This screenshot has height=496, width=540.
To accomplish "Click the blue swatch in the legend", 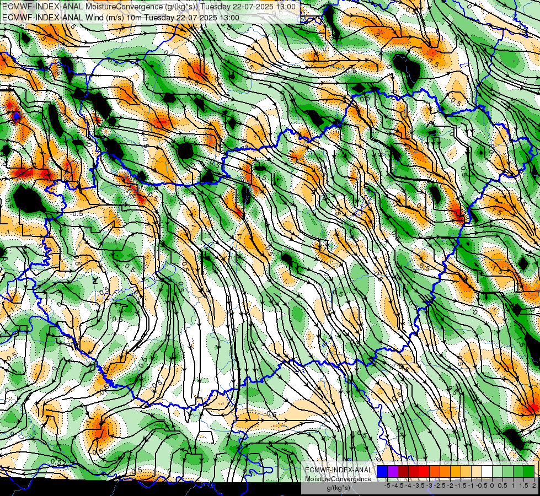I will pyautogui.click(x=382, y=471).
